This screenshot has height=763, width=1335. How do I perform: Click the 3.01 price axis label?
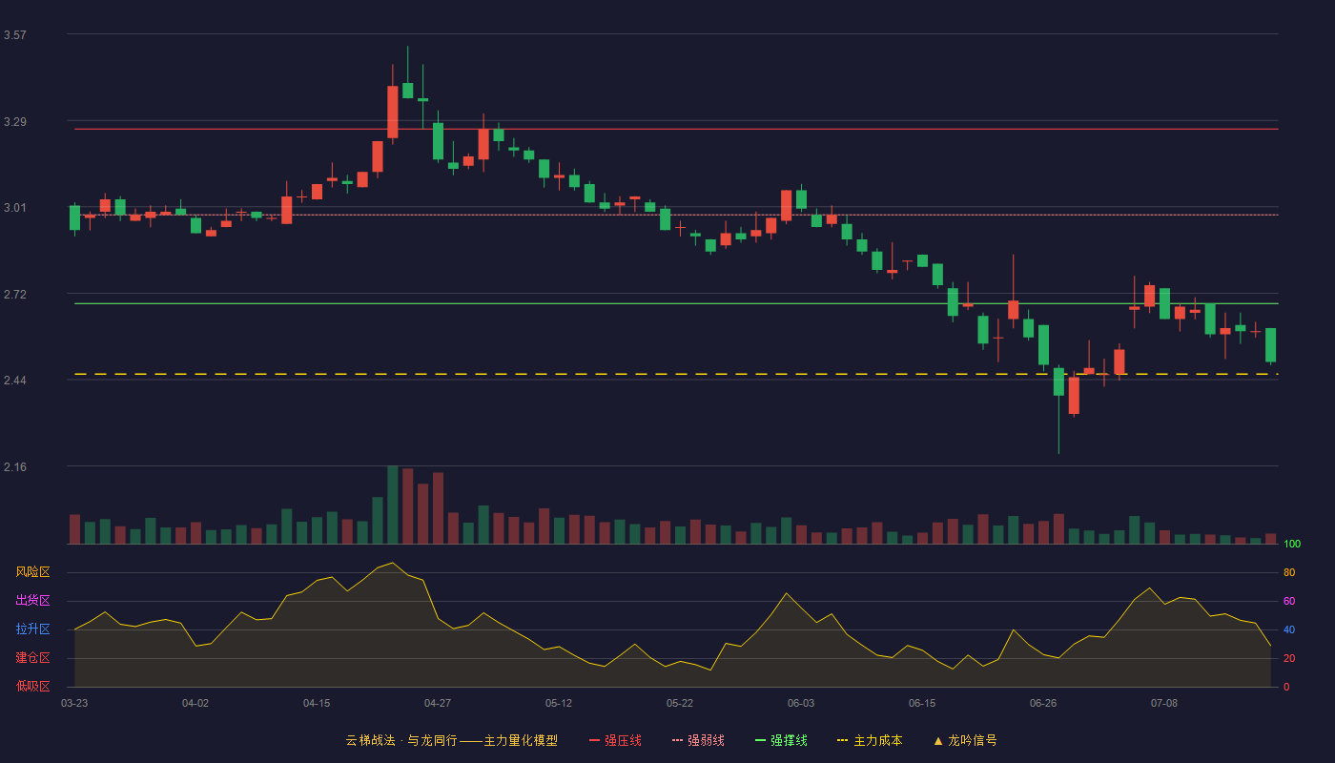tap(15, 208)
